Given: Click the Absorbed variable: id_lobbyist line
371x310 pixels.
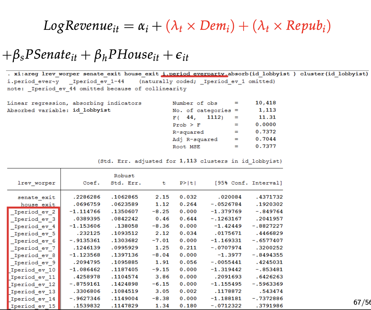Looking at the screenshot, I should pyautogui.click(x=59, y=110).
